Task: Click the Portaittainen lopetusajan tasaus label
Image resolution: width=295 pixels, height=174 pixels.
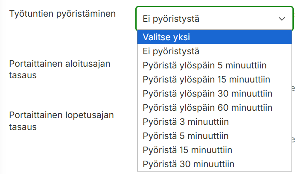Action: click(61, 121)
